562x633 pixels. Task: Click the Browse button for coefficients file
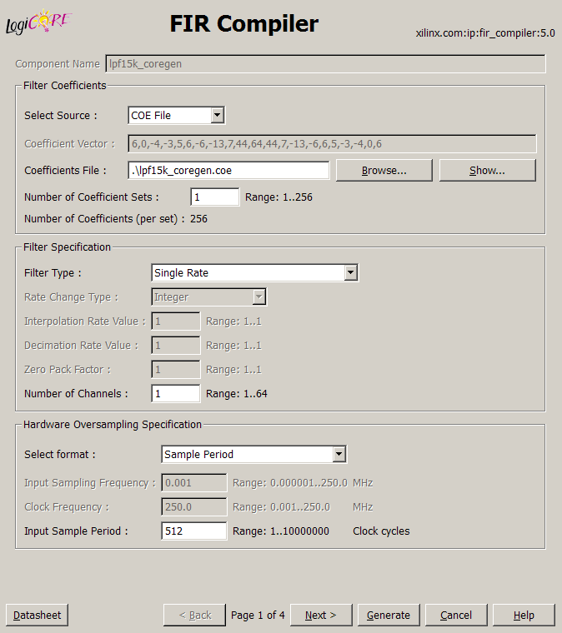coord(384,171)
